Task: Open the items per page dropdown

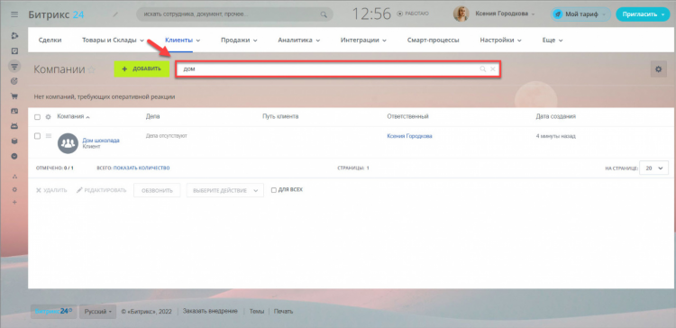Action: click(654, 169)
